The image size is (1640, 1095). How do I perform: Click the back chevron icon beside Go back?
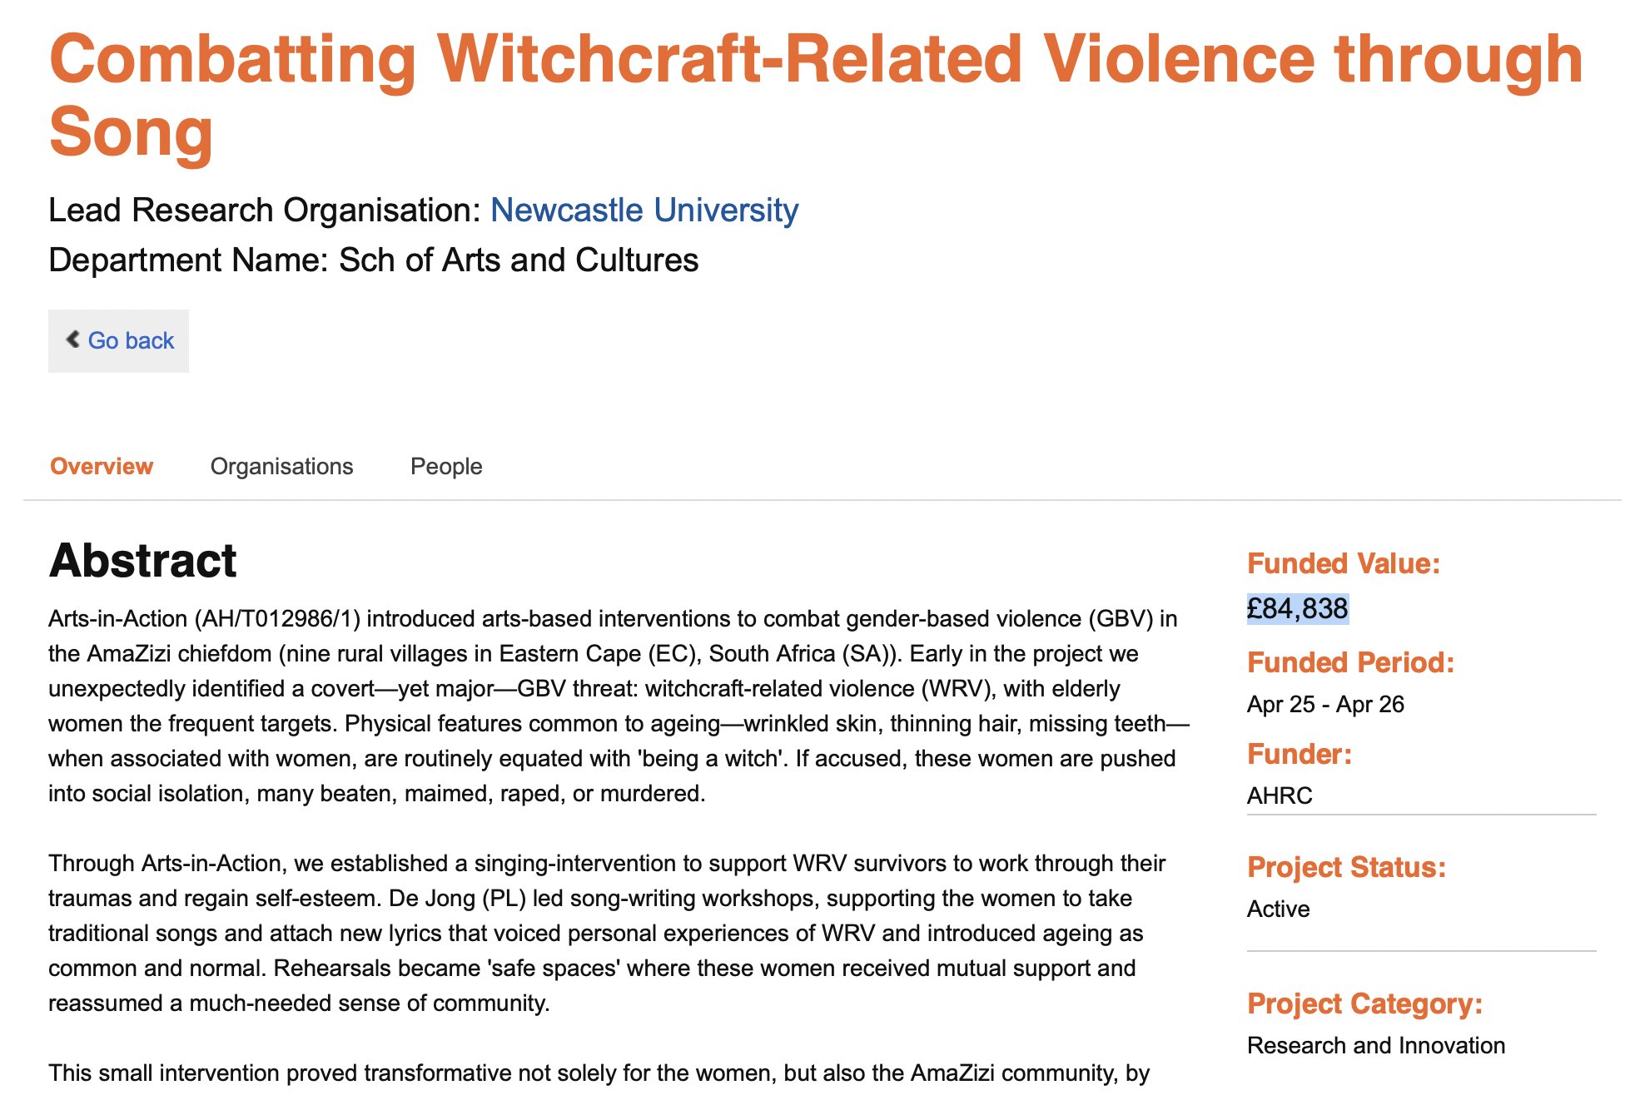point(73,339)
